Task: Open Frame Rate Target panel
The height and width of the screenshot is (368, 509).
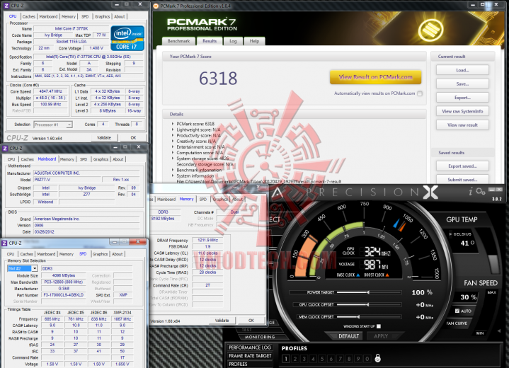Action: click(x=249, y=356)
